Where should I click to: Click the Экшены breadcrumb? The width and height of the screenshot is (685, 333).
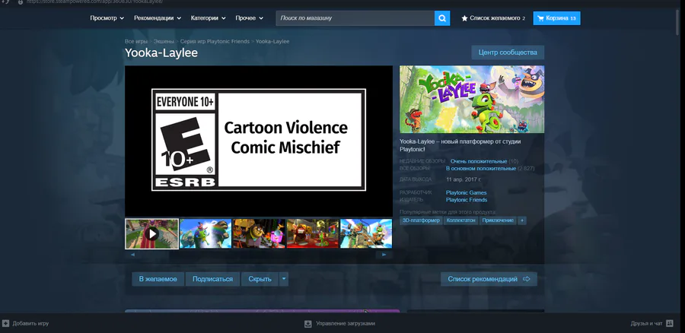tap(164, 42)
